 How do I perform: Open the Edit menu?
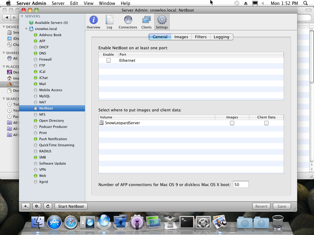(74, 3)
